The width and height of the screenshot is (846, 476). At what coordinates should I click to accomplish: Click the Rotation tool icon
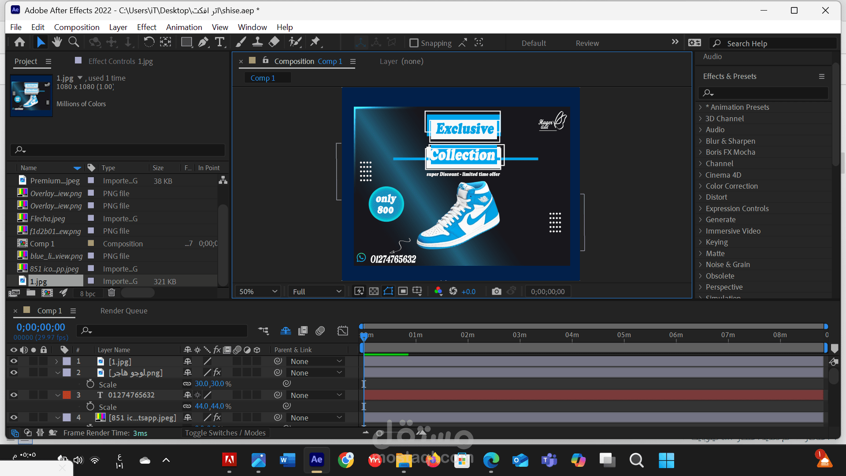(149, 42)
